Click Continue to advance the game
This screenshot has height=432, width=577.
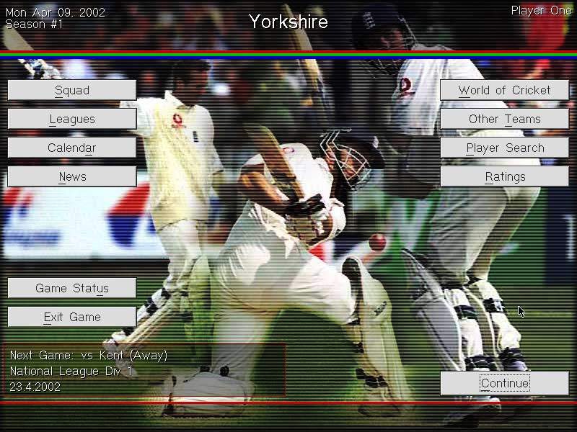[504, 383]
